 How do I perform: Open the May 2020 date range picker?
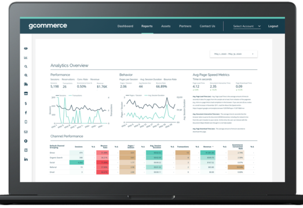click(x=233, y=54)
